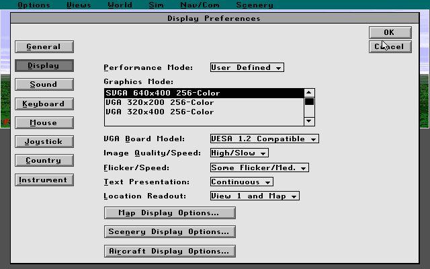
Task: Open Mouse preferences
Action: click(44, 122)
